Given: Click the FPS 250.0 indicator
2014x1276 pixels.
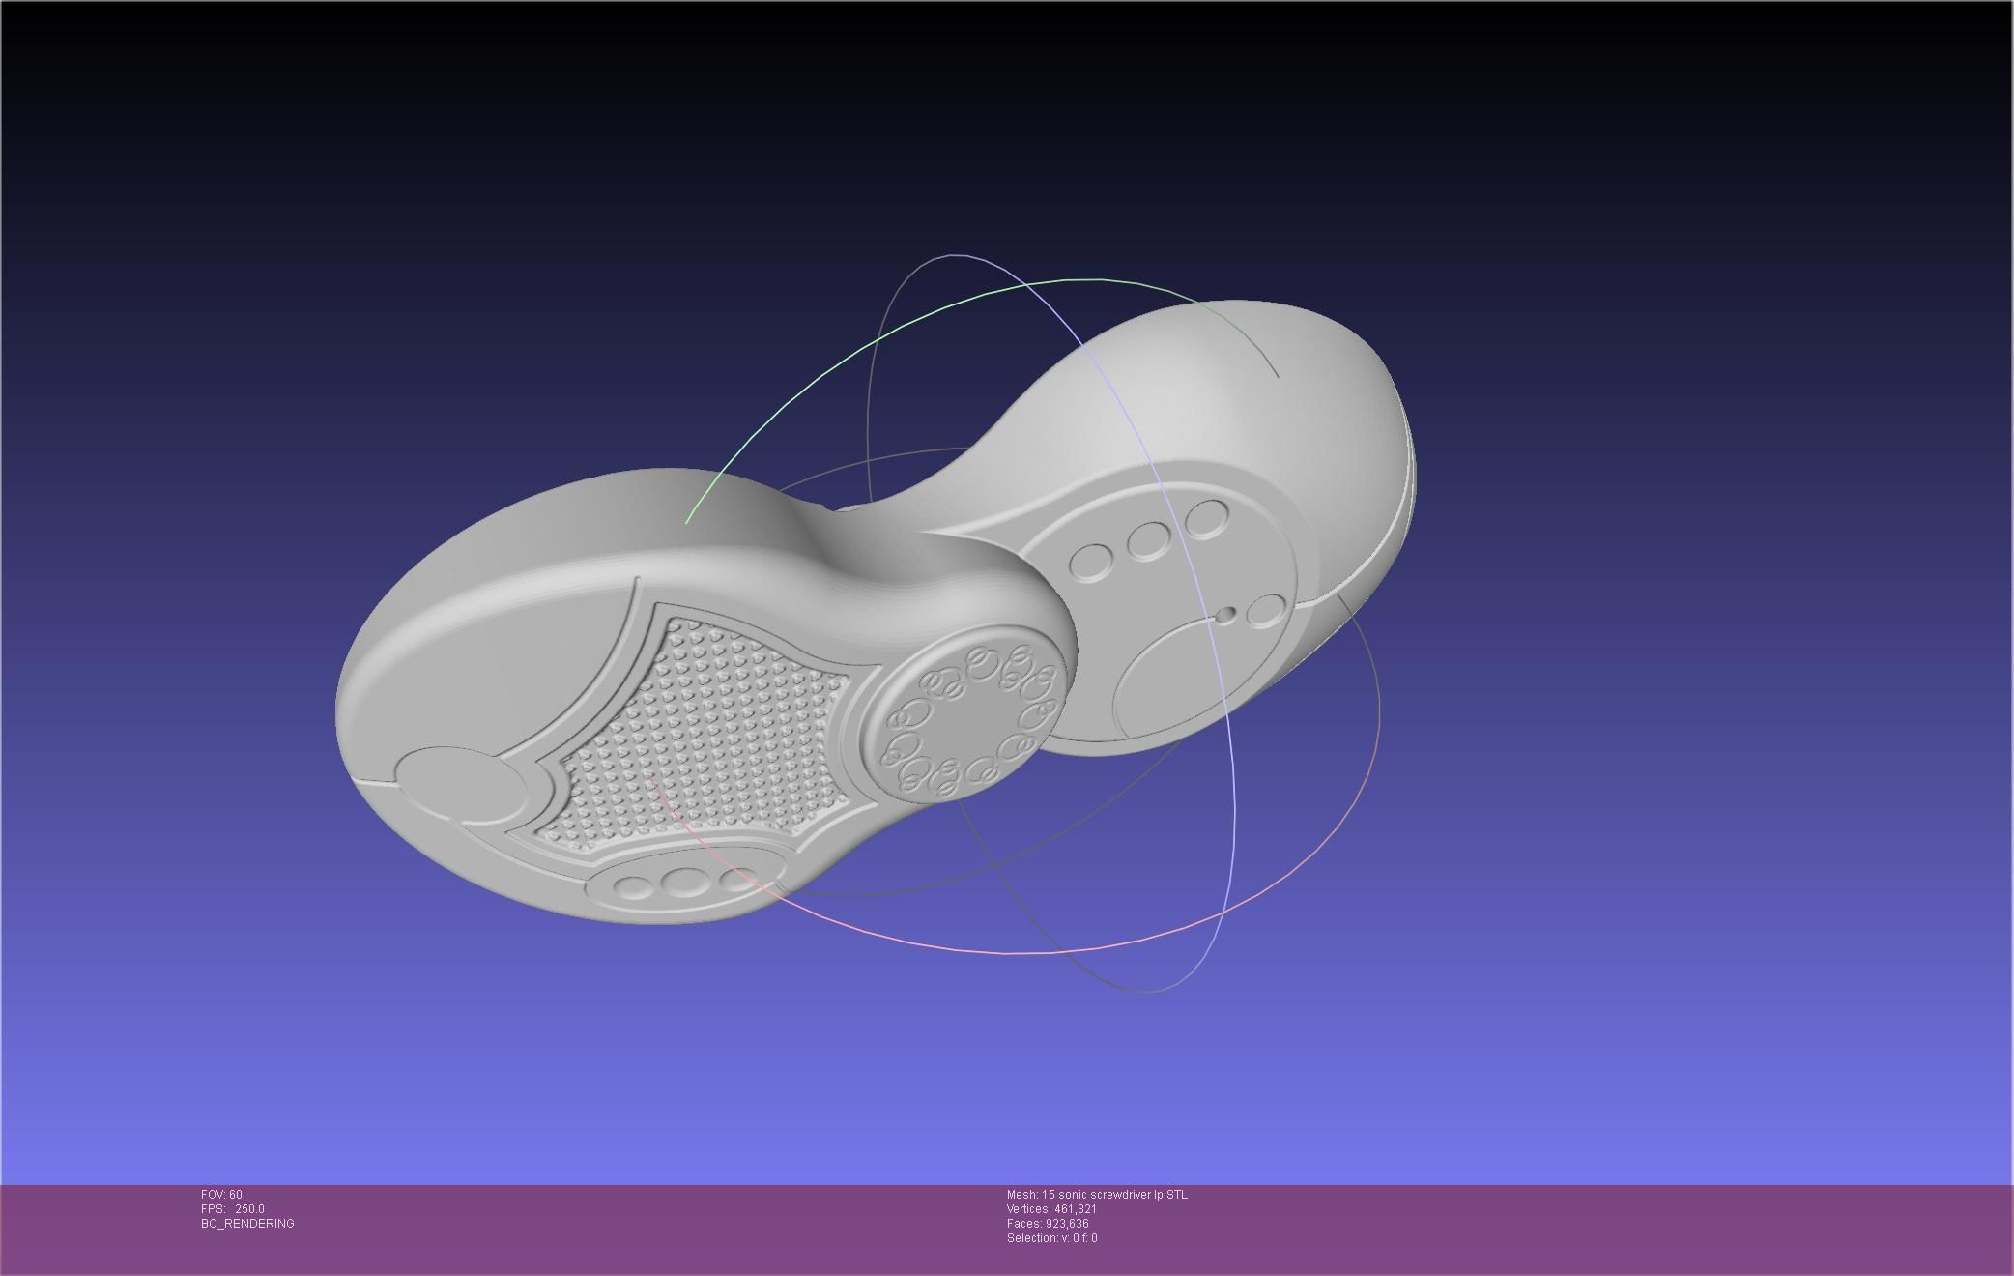Looking at the screenshot, I should coord(232,1209).
